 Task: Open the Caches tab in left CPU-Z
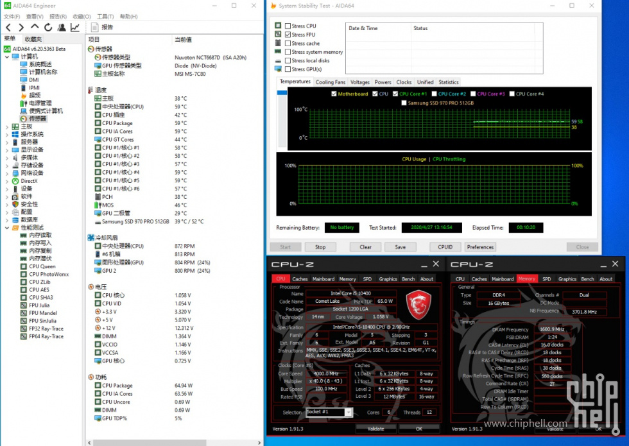(x=300, y=279)
